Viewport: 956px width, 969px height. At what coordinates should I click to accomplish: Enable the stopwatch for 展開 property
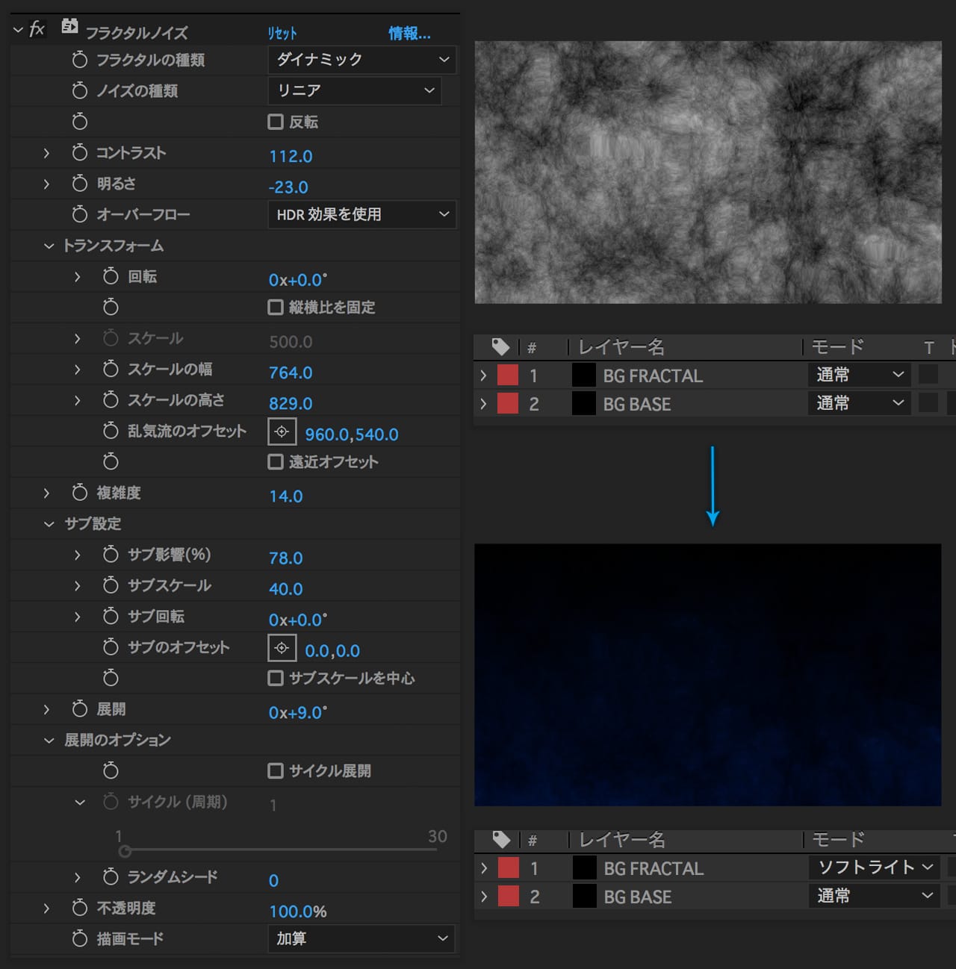(80, 709)
